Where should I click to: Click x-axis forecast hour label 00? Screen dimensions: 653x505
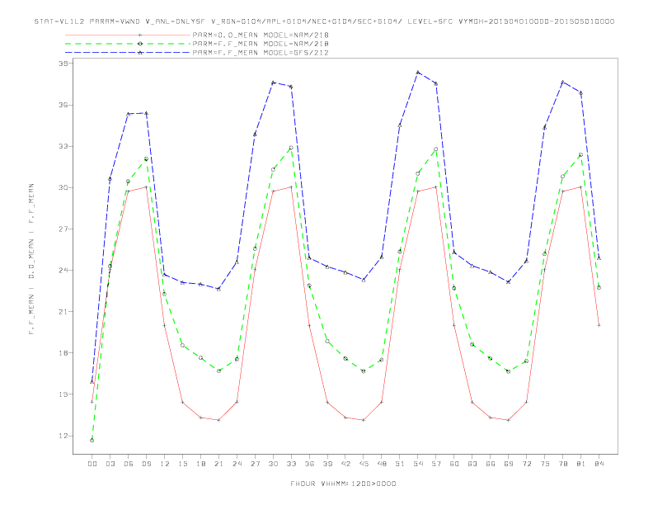(x=92, y=464)
